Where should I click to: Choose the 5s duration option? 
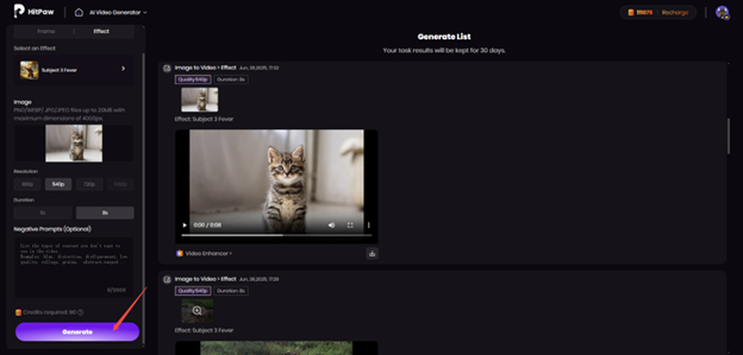(x=43, y=213)
